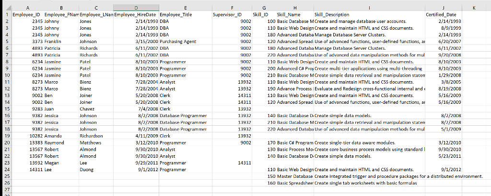Select the hire date 7/4/2008 cell
491x196 pixels.
pyautogui.click(x=136, y=109)
